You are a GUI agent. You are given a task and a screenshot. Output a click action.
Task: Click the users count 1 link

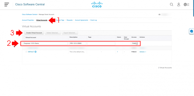pyautogui.click(x=117, y=52)
